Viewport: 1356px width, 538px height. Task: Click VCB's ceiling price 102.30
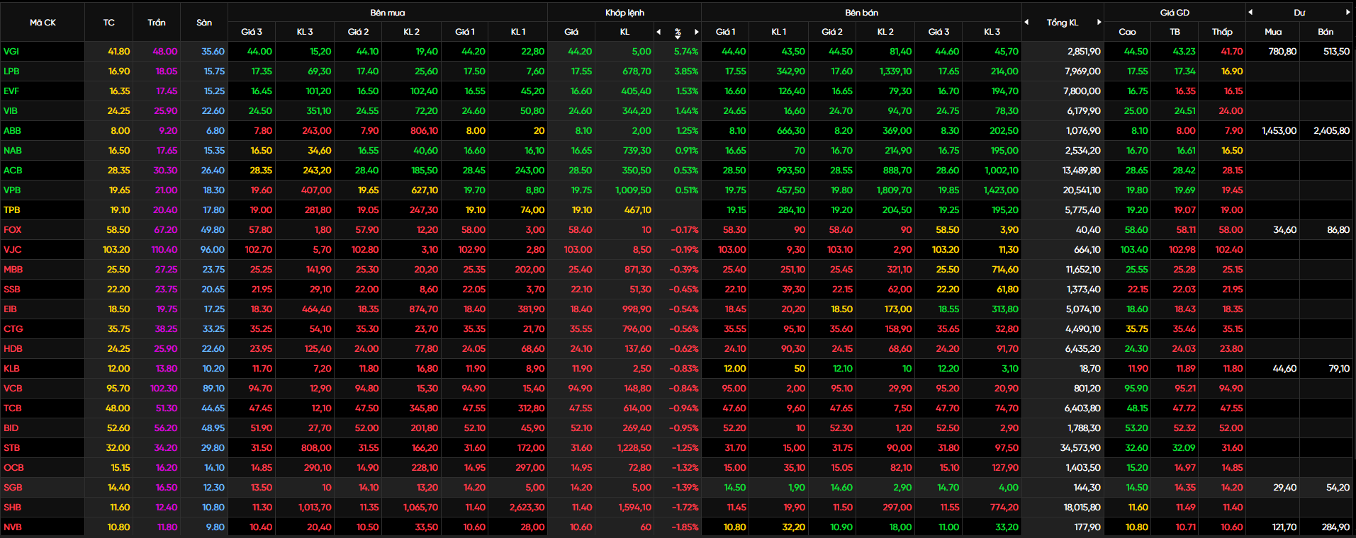(164, 389)
